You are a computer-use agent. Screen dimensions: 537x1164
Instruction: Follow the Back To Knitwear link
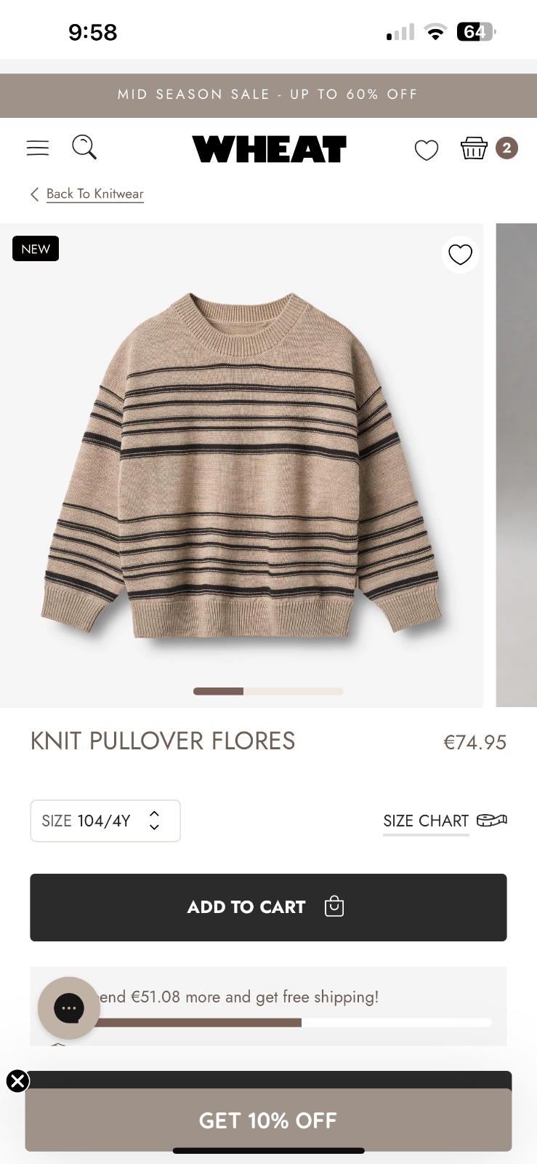(95, 194)
